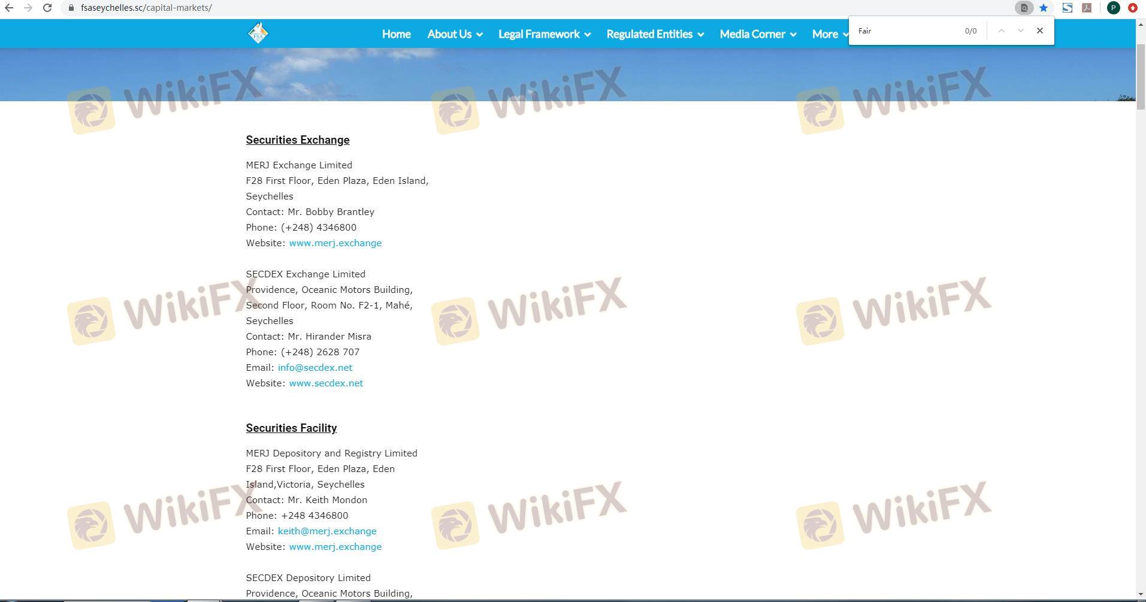Go to the previous find result arrow
This screenshot has height=602, width=1146.
click(1001, 31)
